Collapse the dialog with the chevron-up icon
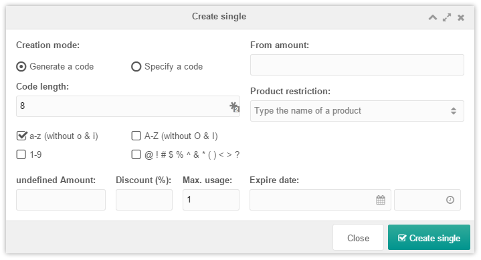This screenshot has width=481, height=260. point(433,17)
